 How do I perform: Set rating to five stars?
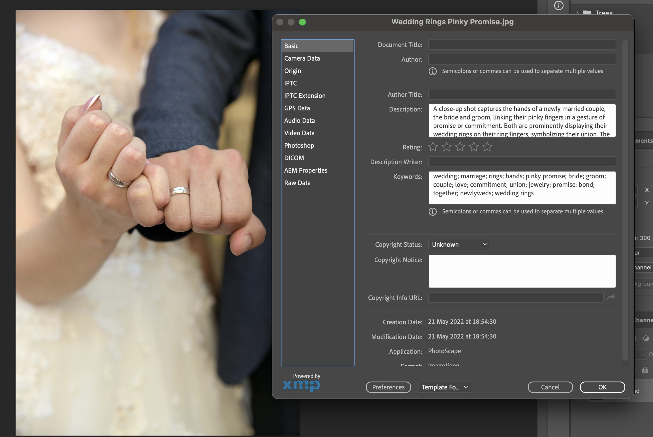point(487,147)
